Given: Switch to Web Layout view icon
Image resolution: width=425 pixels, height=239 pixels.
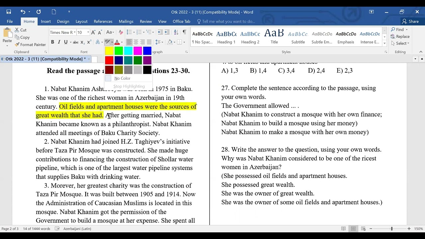Looking at the screenshot, I should click(x=363, y=229).
